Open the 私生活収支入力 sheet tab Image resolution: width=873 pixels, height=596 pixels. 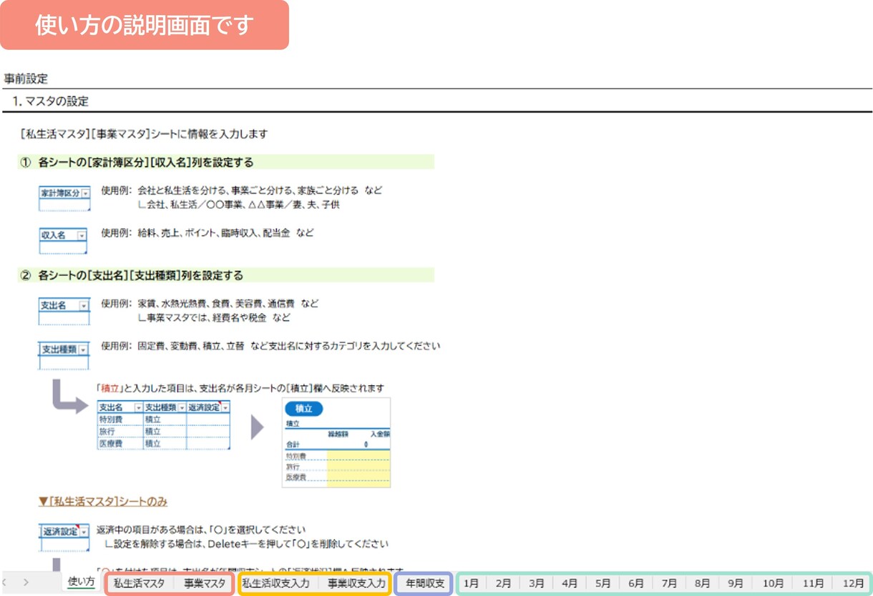[275, 583]
